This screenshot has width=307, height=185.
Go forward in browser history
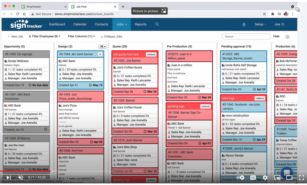pyautogui.click(x=11, y=14)
